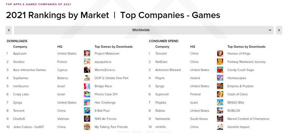284x133 pixels.
Task: Expand market list using the chevron arrow
Action: point(270,30)
